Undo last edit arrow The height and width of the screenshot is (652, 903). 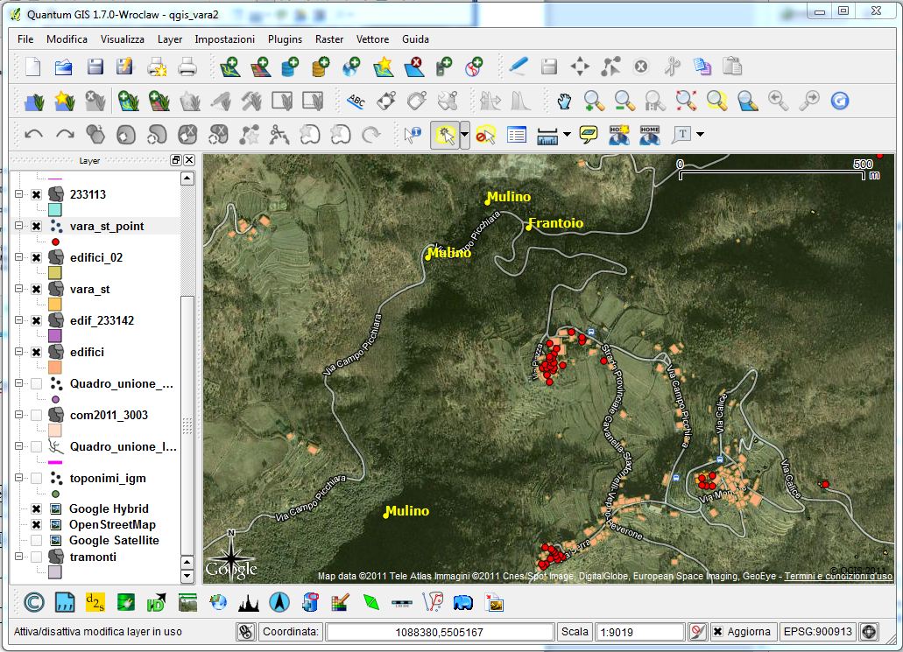33,135
